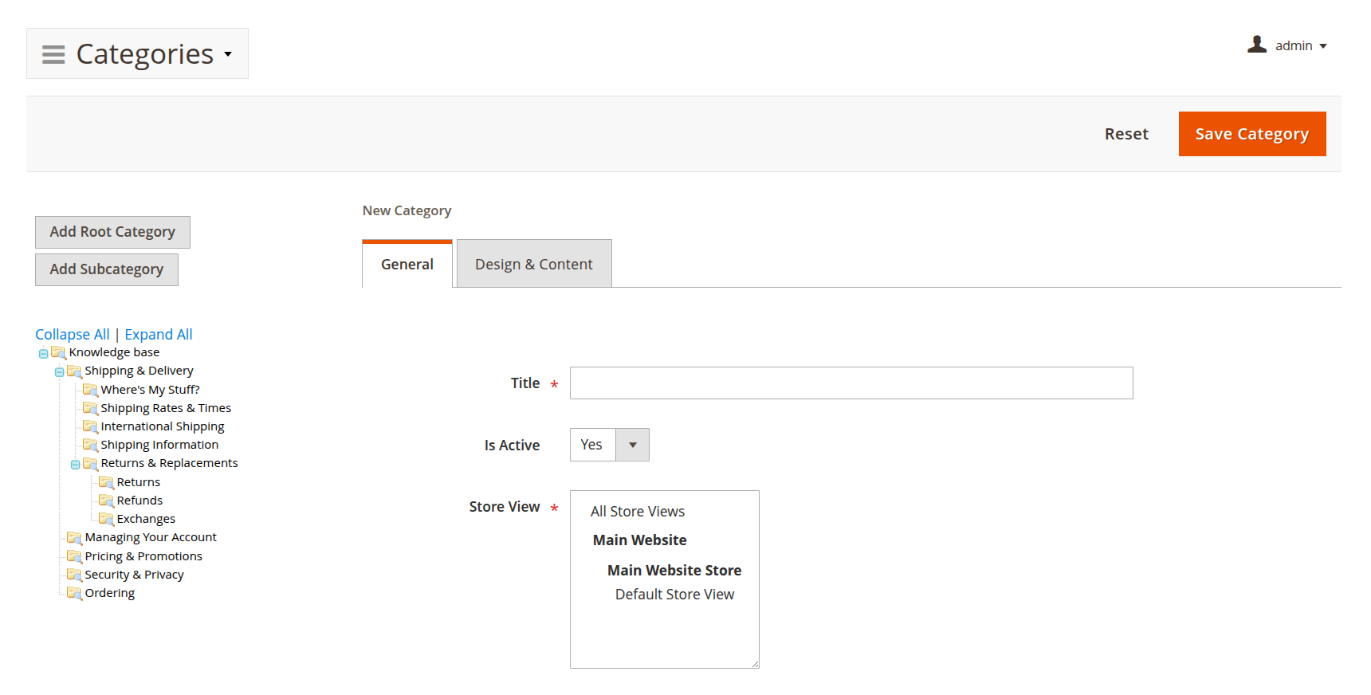The height and width of the screenshot is (695, 1371).
Task: Focus the Title input field
Action: tap(850, 383)
